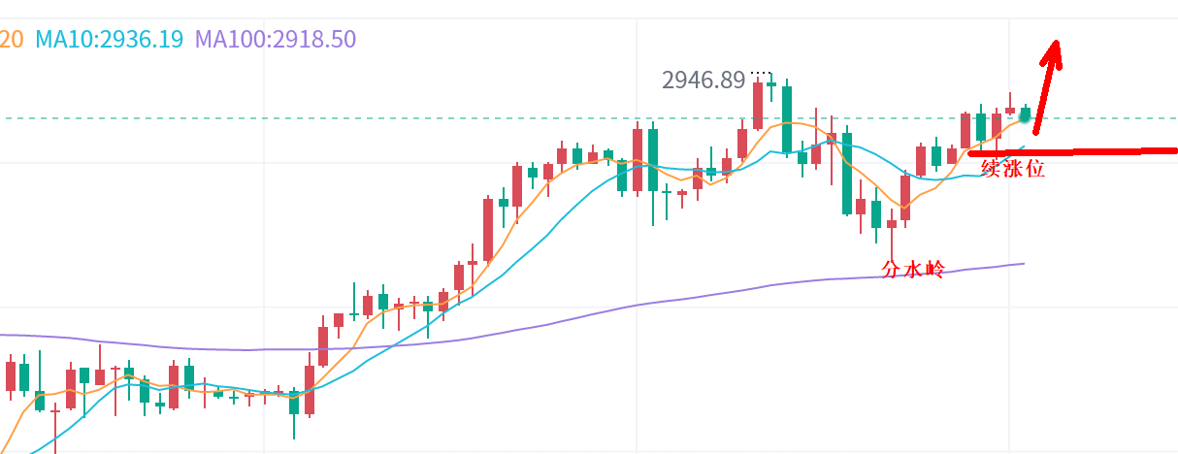Select the 续涨位 text annotation
This screenshot has height=454, width=1178.
click(x=1013, y=169)
